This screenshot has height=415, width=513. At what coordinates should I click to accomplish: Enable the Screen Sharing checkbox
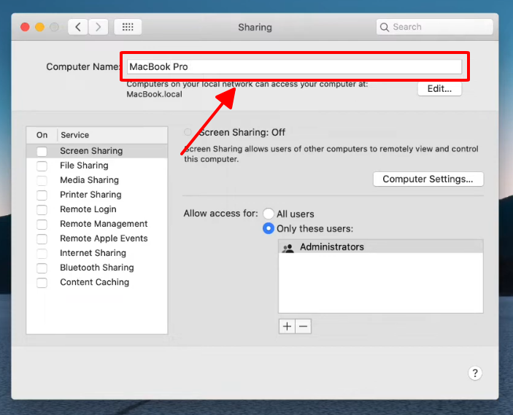point(42,152)
